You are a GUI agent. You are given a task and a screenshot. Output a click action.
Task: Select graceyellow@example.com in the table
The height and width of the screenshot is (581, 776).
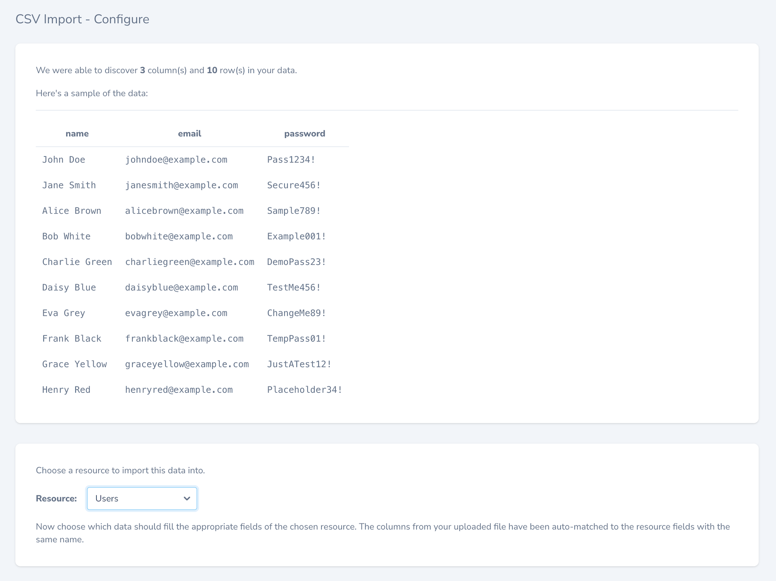tap(187, 364)
